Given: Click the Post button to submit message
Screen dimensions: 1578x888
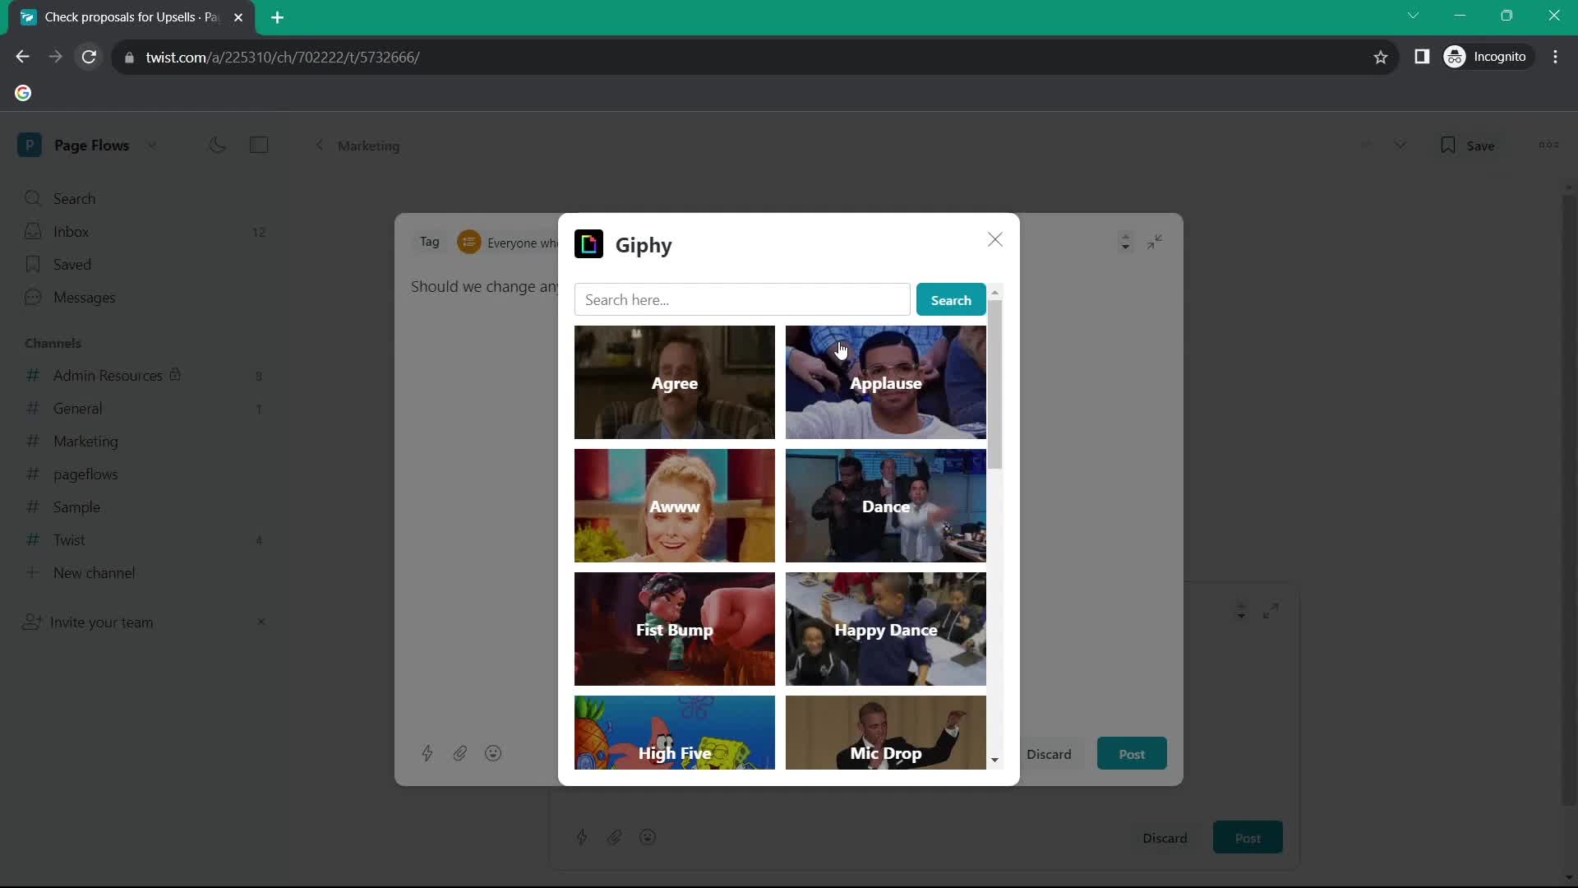Looking at the screenshot, I should click(1132, 753).
